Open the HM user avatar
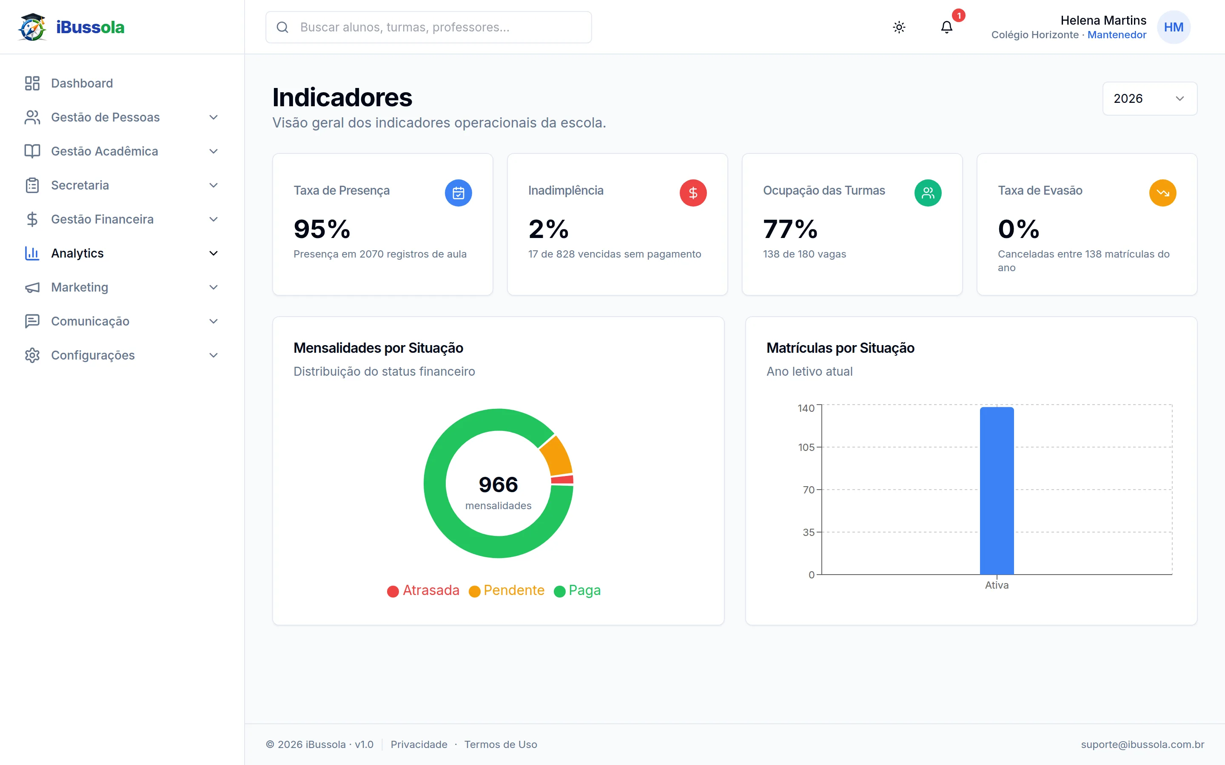1225x765 pixels. click(x=1174, y=27)
